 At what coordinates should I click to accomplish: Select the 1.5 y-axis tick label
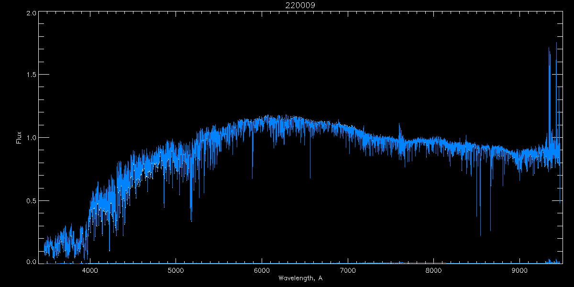32,75
